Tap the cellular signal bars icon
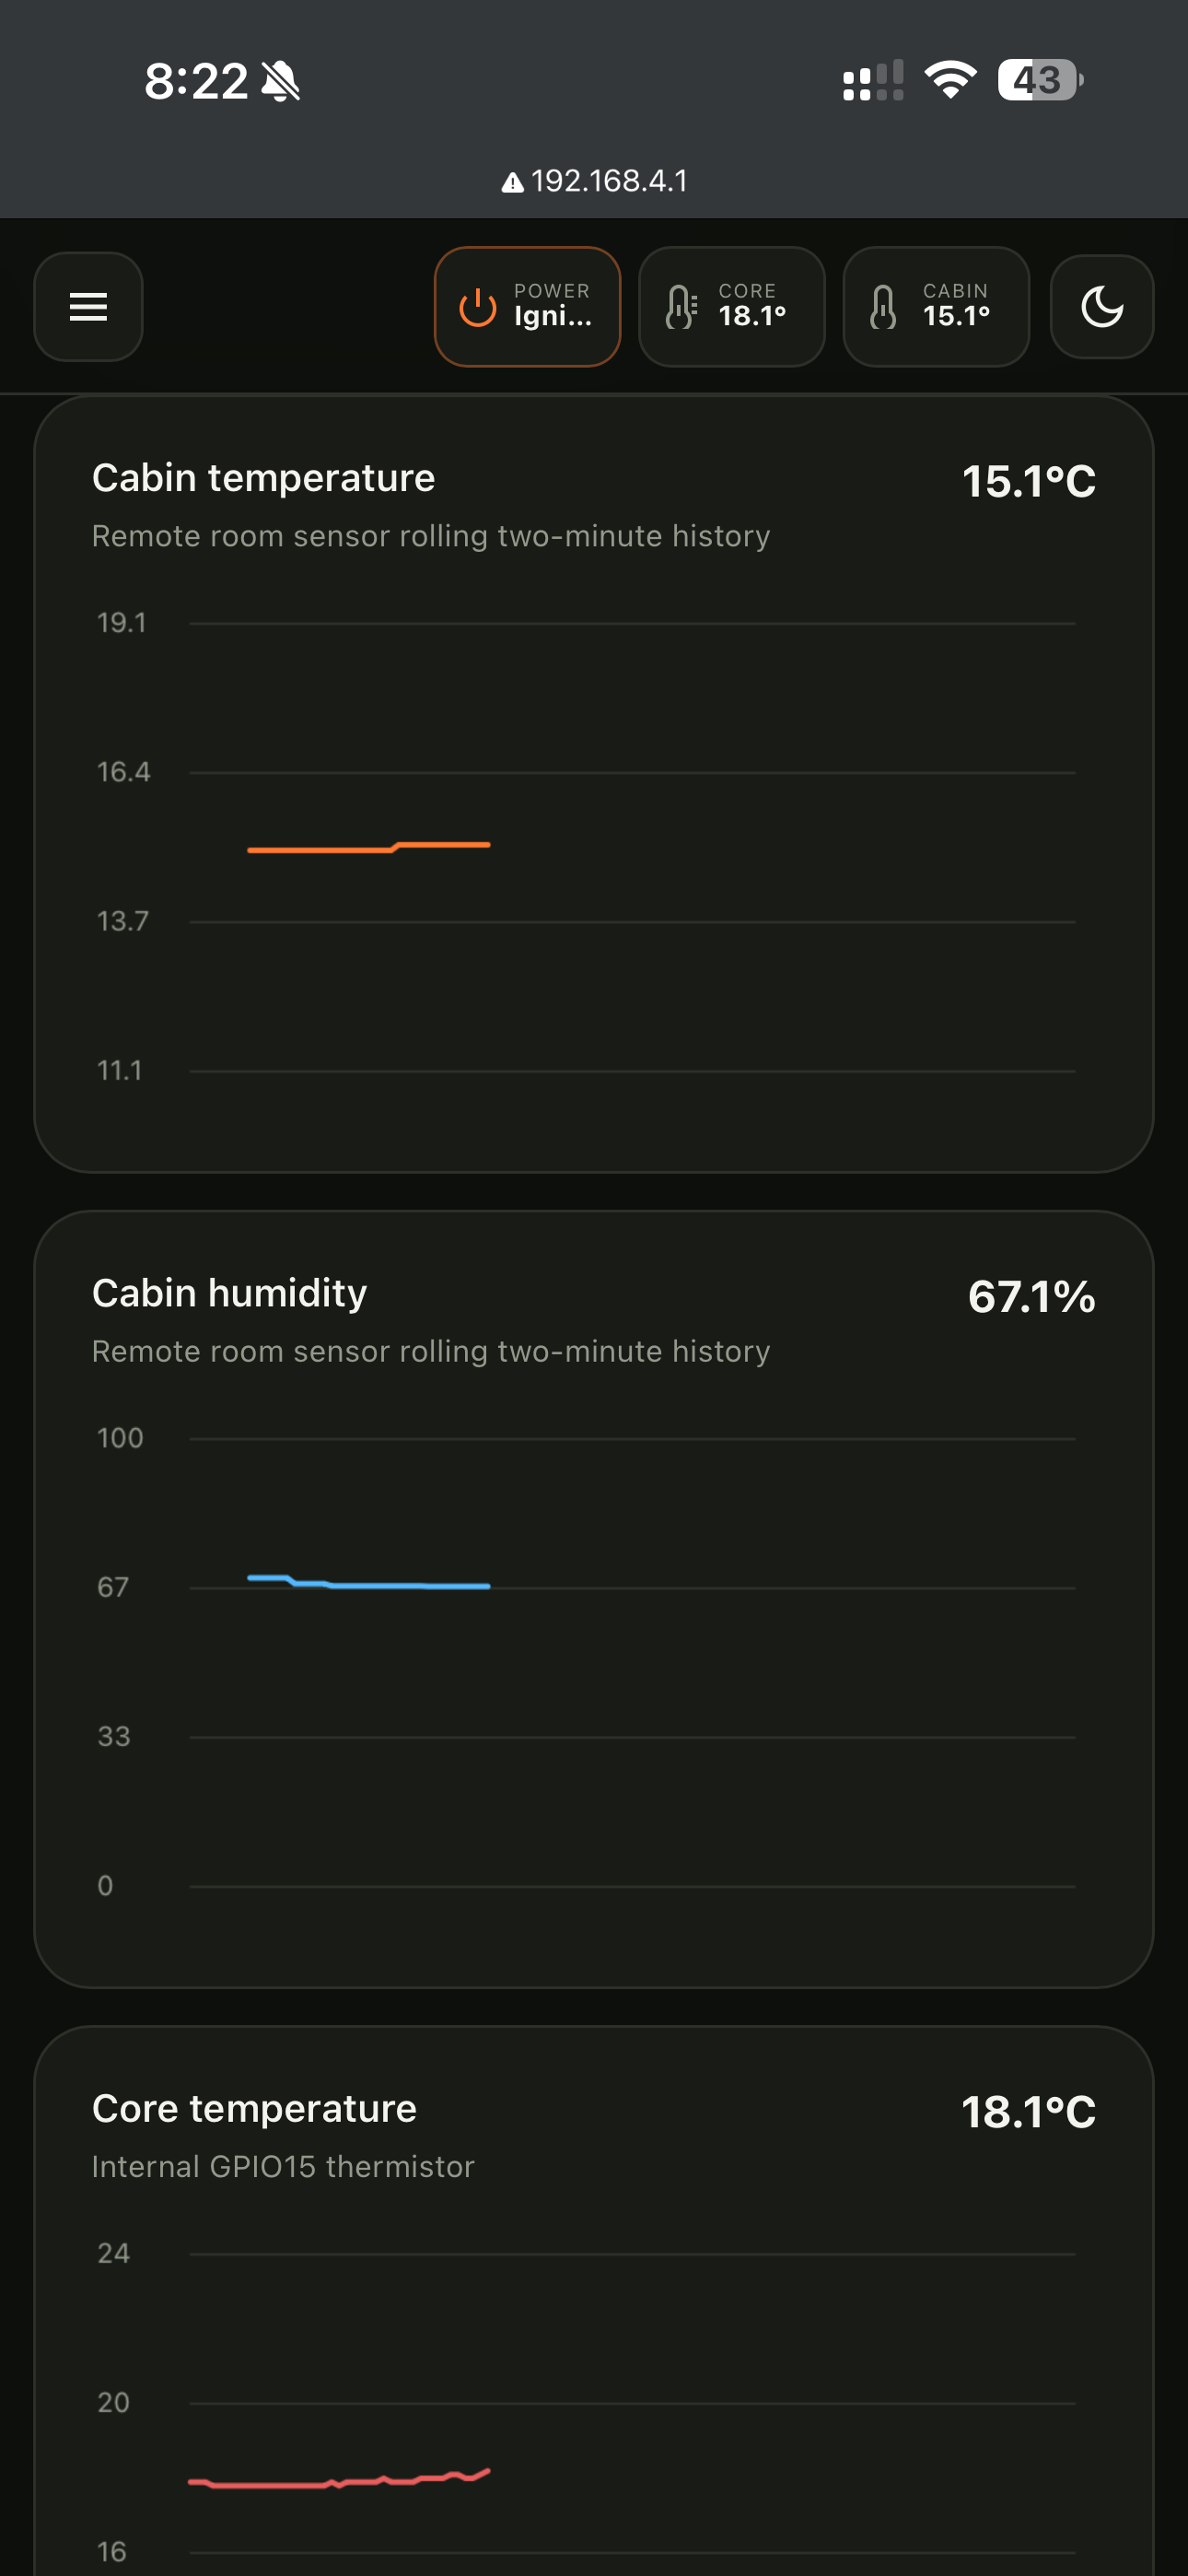This screenshot has width=1188, height=2576. pyautogui.click(x=873, y=80)
